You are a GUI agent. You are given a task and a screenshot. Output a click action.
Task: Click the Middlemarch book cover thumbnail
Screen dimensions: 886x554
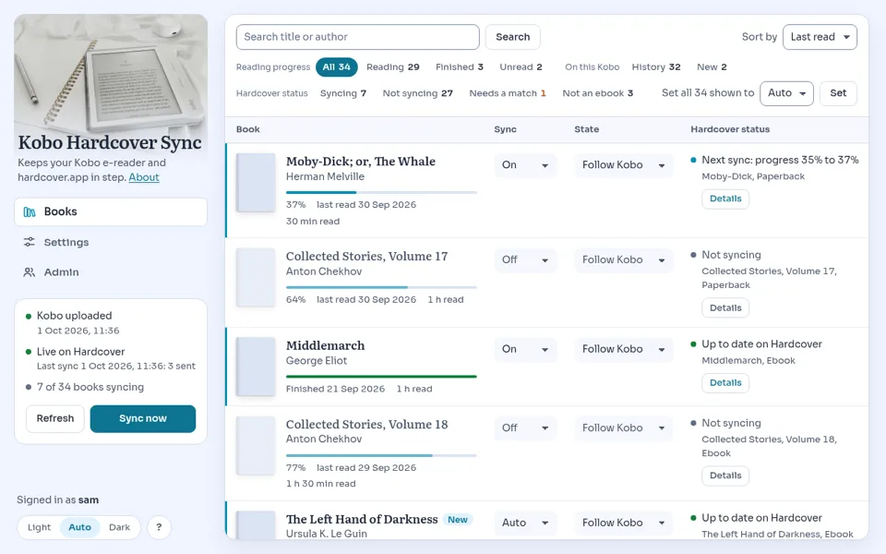coord(256,367)
